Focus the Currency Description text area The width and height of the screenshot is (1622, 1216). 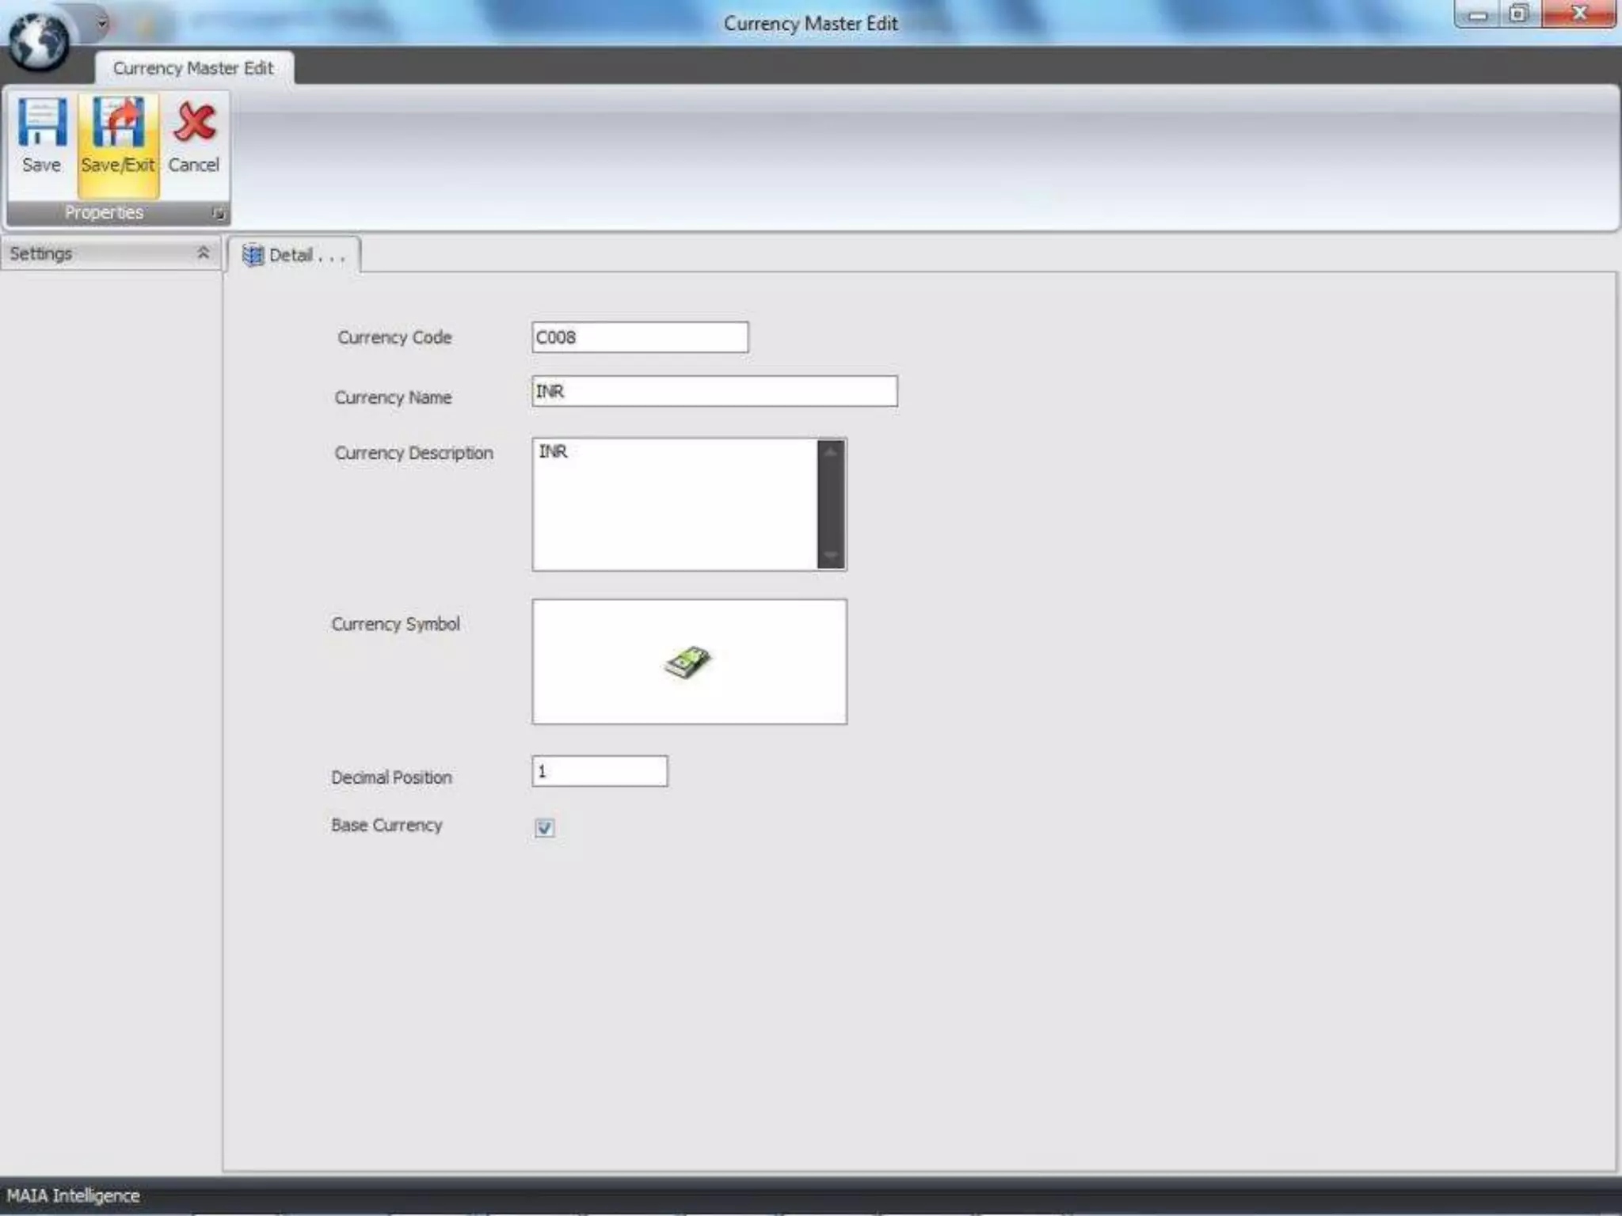click(x=675, y=504)
